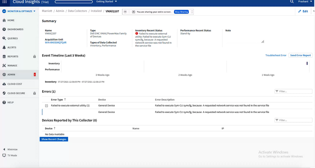Click the search magnifier icon
Screen dimensions: 315x168
(292, 2)
